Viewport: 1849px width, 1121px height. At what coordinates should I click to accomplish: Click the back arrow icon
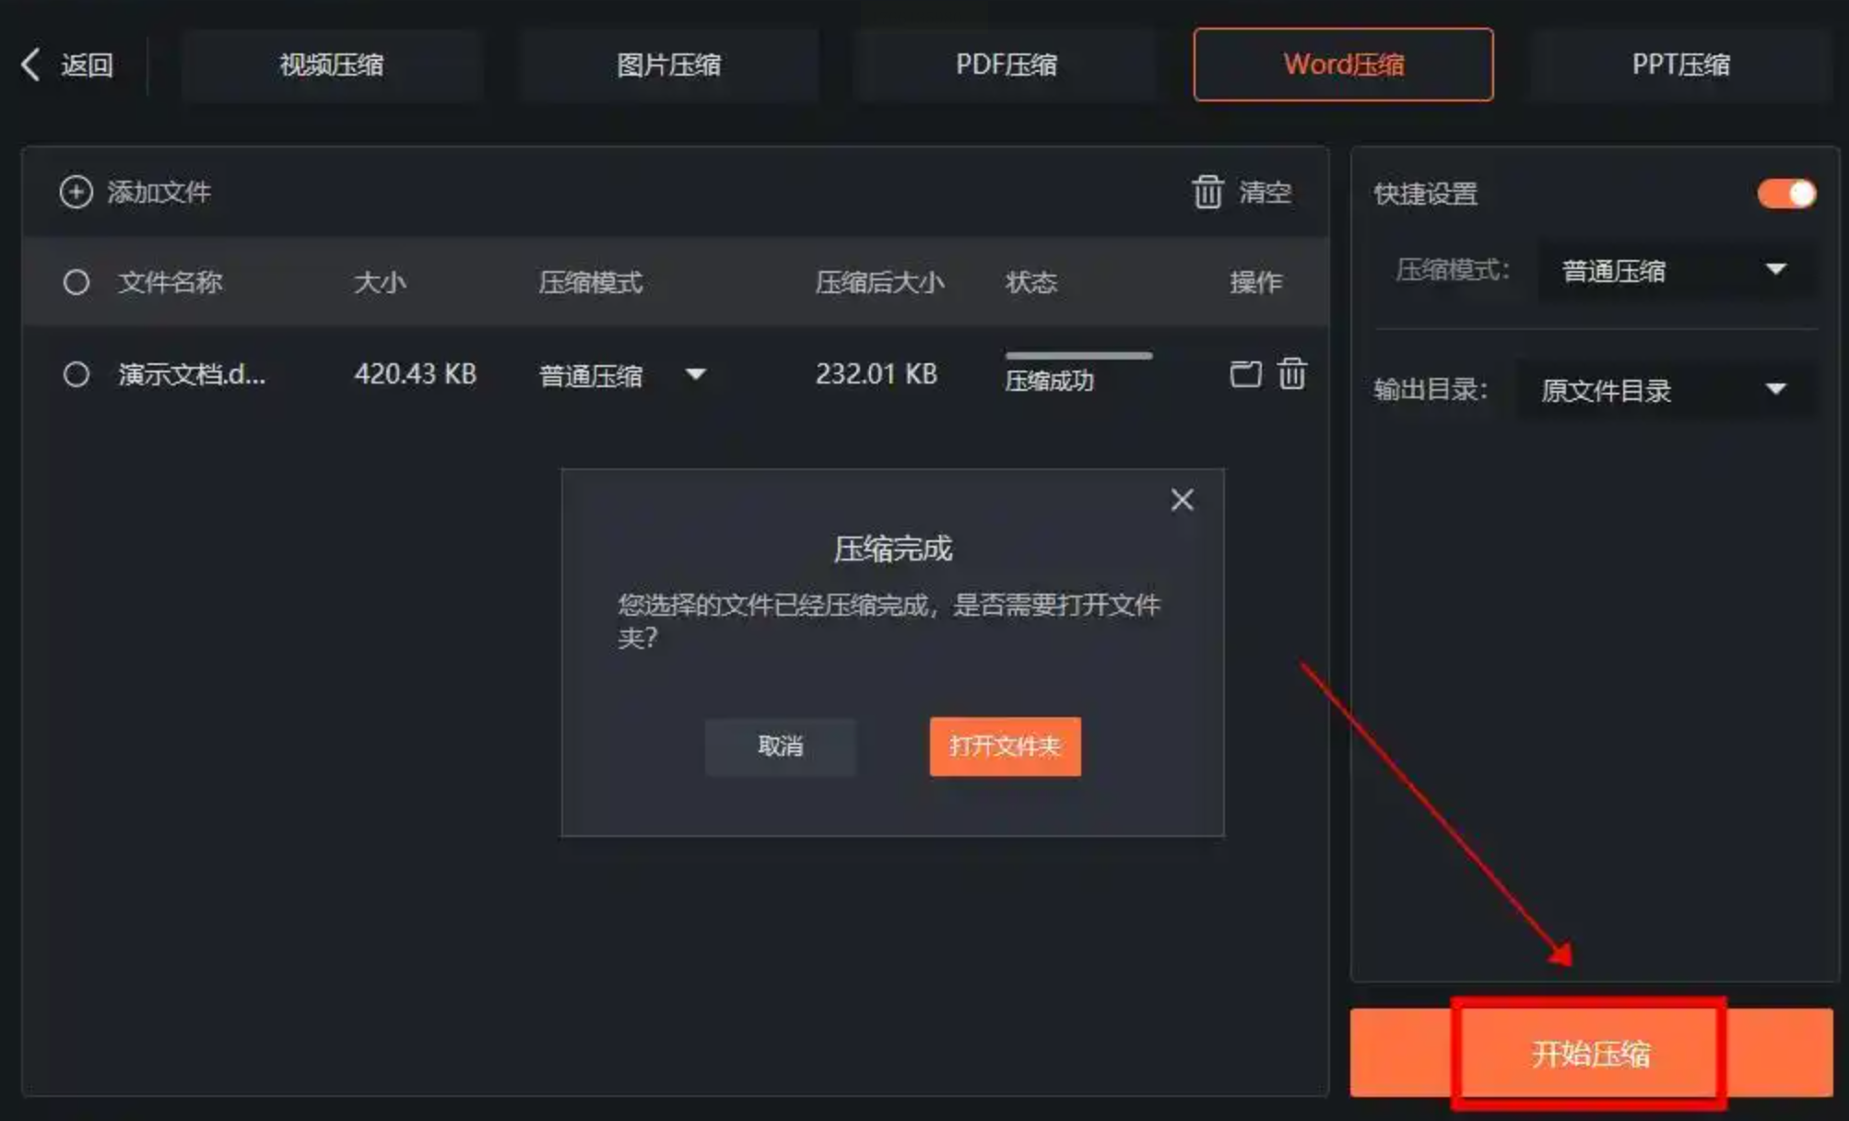31,65
